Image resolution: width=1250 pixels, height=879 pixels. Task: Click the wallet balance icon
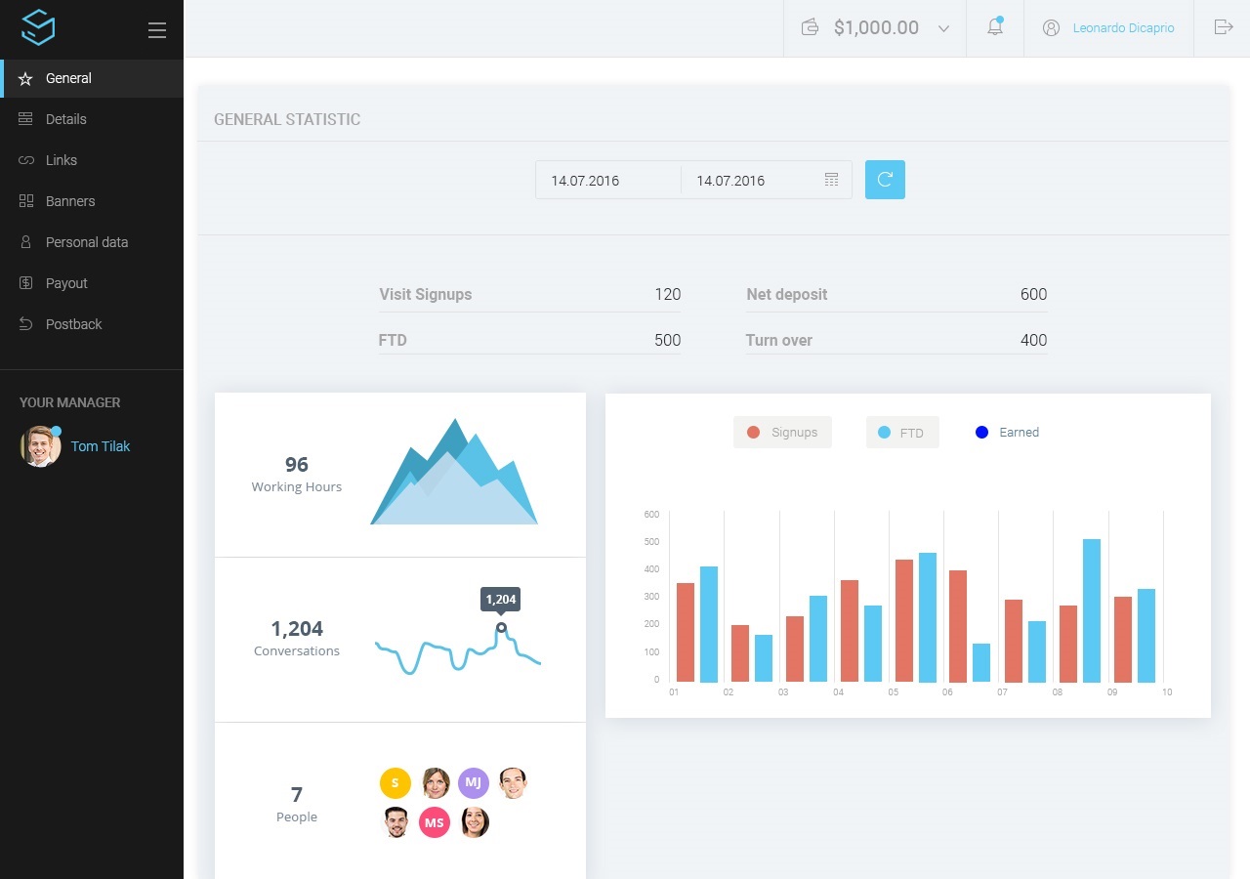[810, 27]
